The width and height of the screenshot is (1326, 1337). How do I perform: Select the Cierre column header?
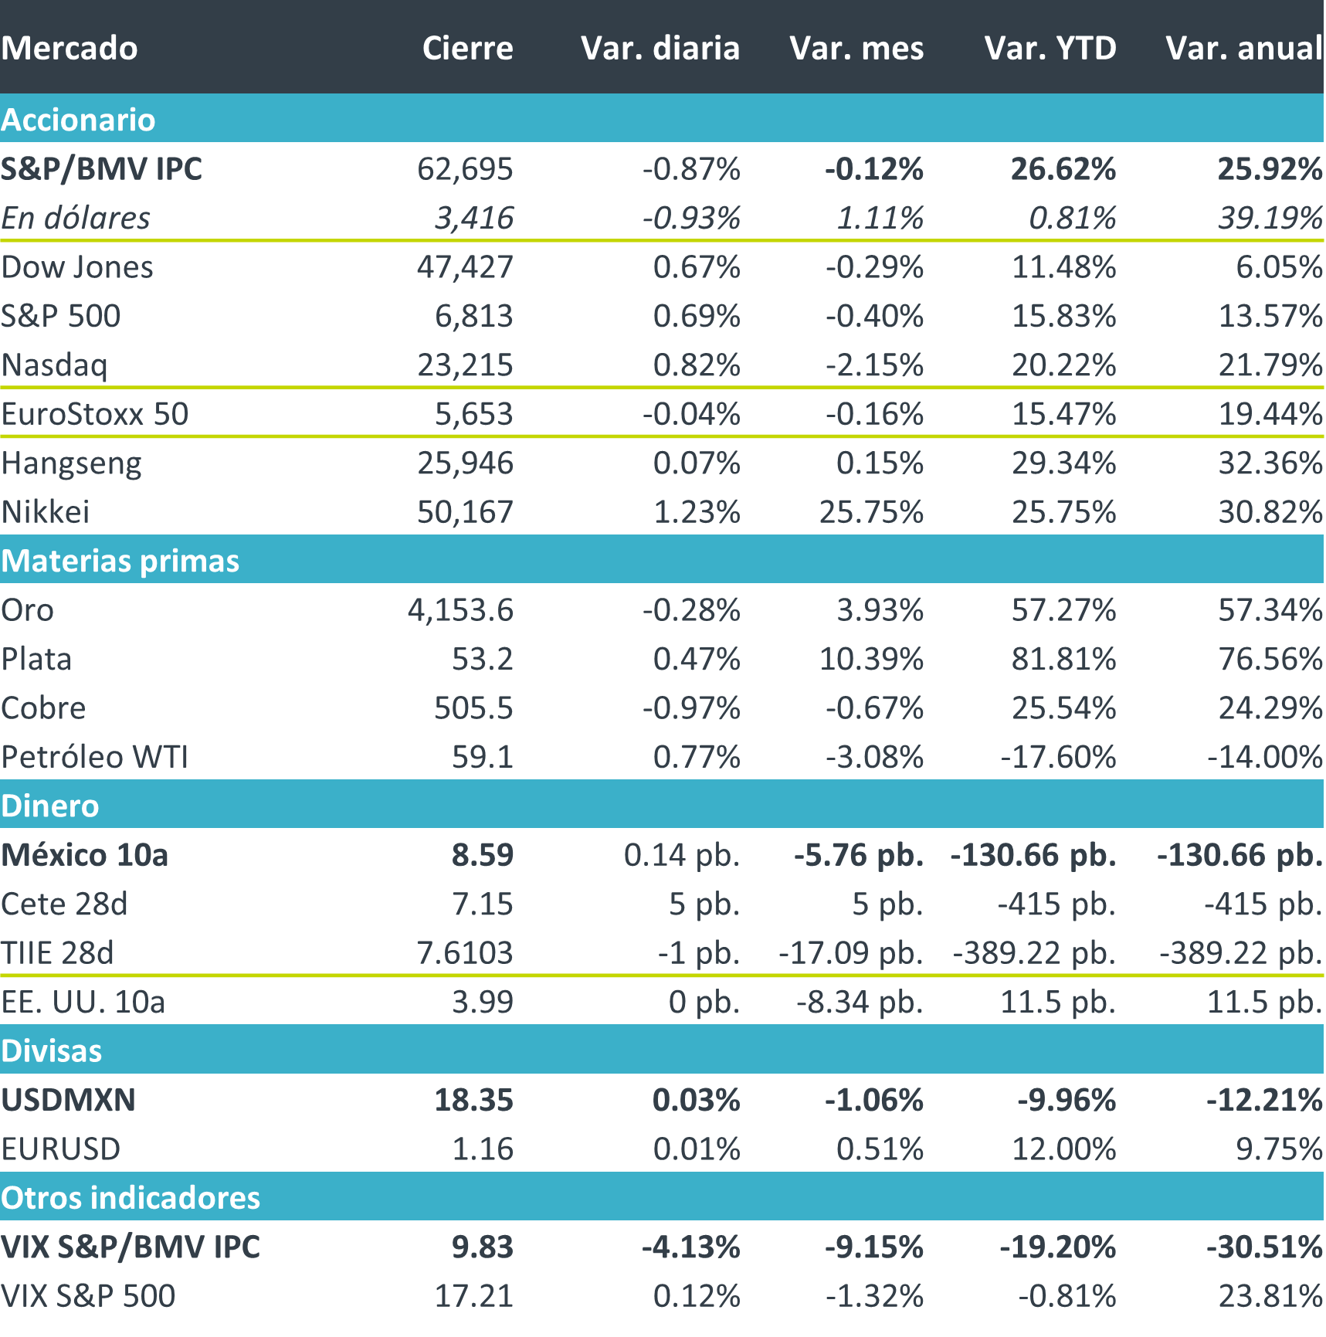click(467, 48)
